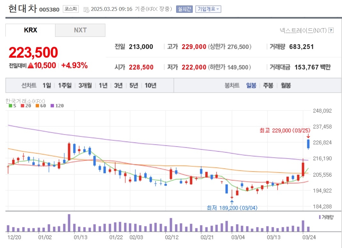Click the 한국거래소(KRX) chart label
Screen dimensions: 342x248
coord(25,101)
